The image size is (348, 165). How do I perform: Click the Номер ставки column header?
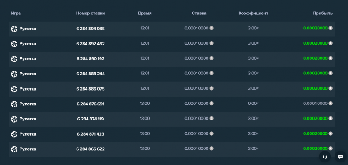point(90,13)
